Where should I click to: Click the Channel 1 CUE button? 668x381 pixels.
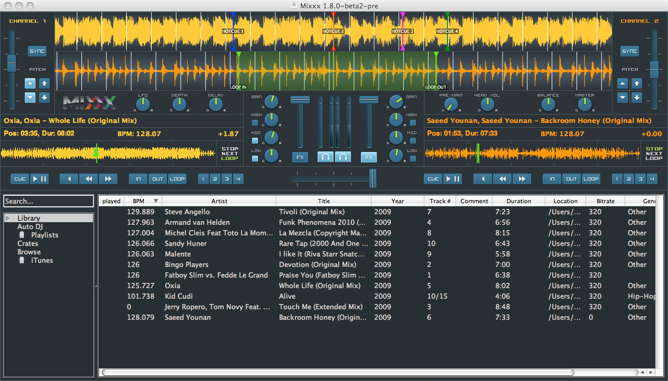[20, 179]
